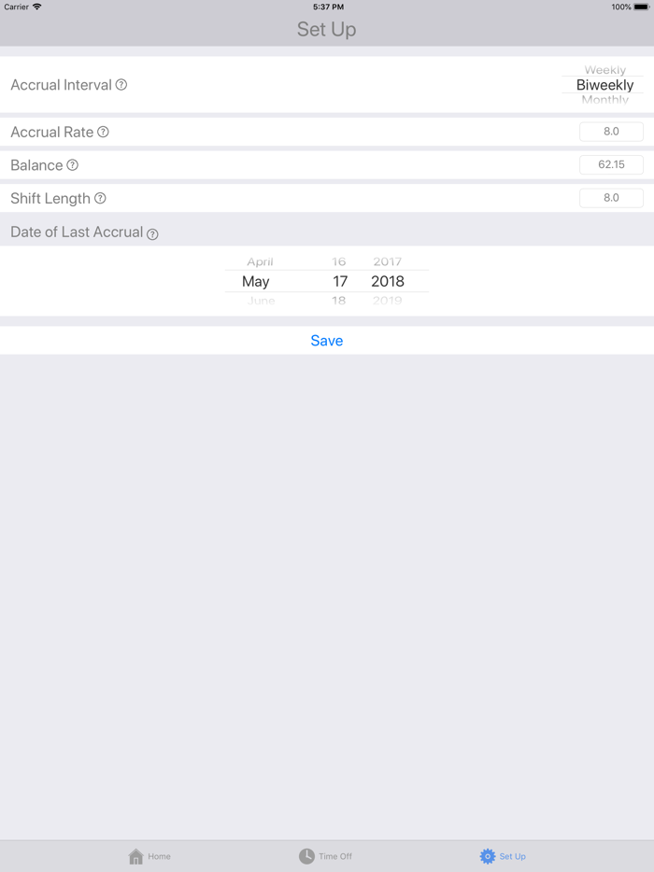Focus the Accrual Rate input field

coord(611,132)
